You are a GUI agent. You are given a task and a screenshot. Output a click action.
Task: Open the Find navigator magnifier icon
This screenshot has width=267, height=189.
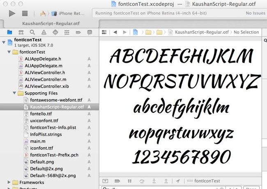(x=32, y=32)
